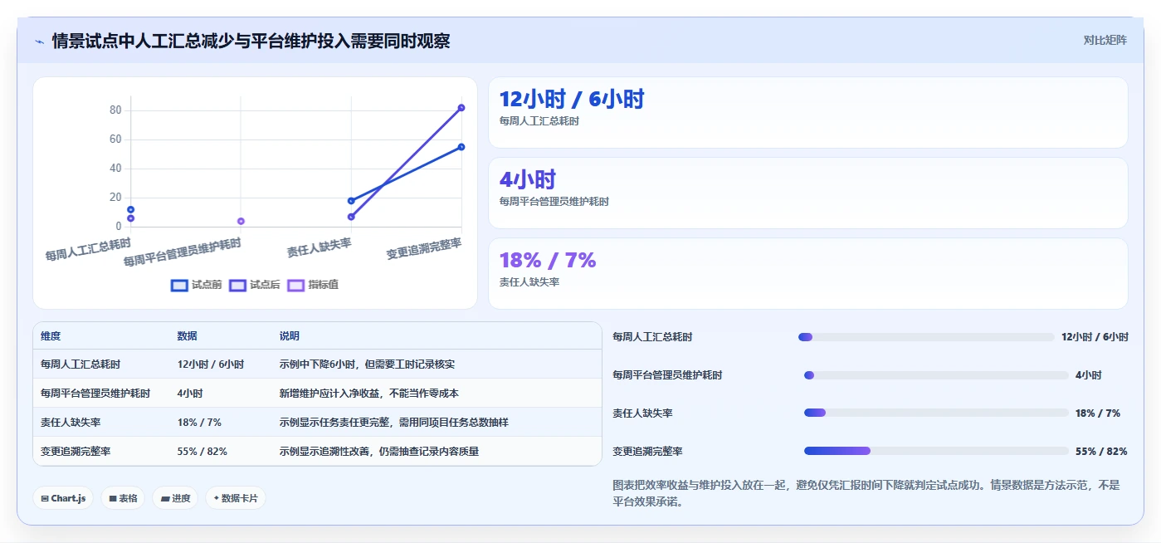
Task: Select table cell 18% / 7%
Action: click(x=199, y=423)
